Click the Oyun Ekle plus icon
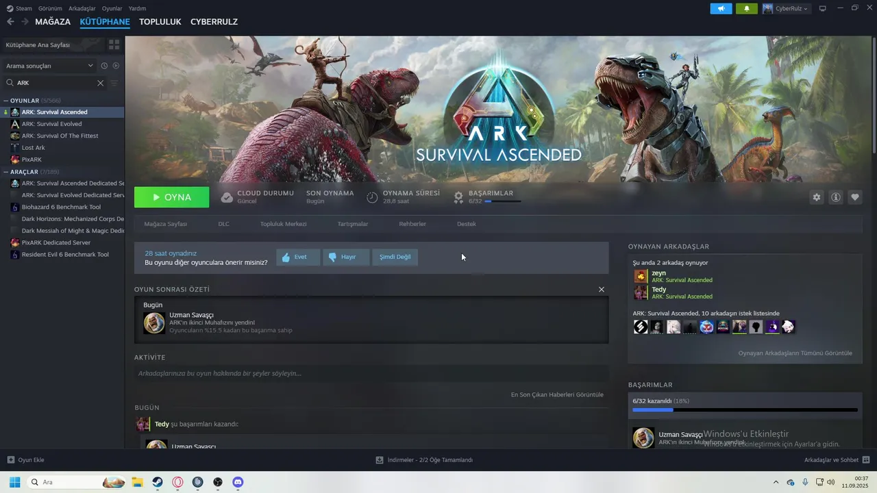Screen dimensions: 877x493 point(10,460)
